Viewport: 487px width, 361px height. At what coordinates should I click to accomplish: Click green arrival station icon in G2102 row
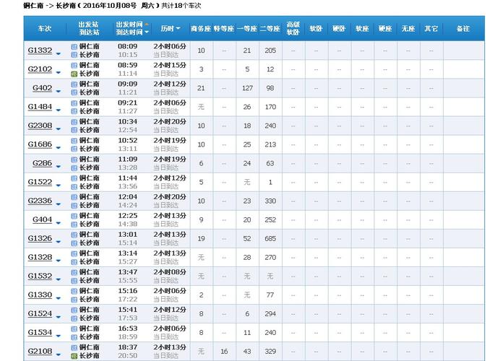pyautogui.click(x=74, y=74)
